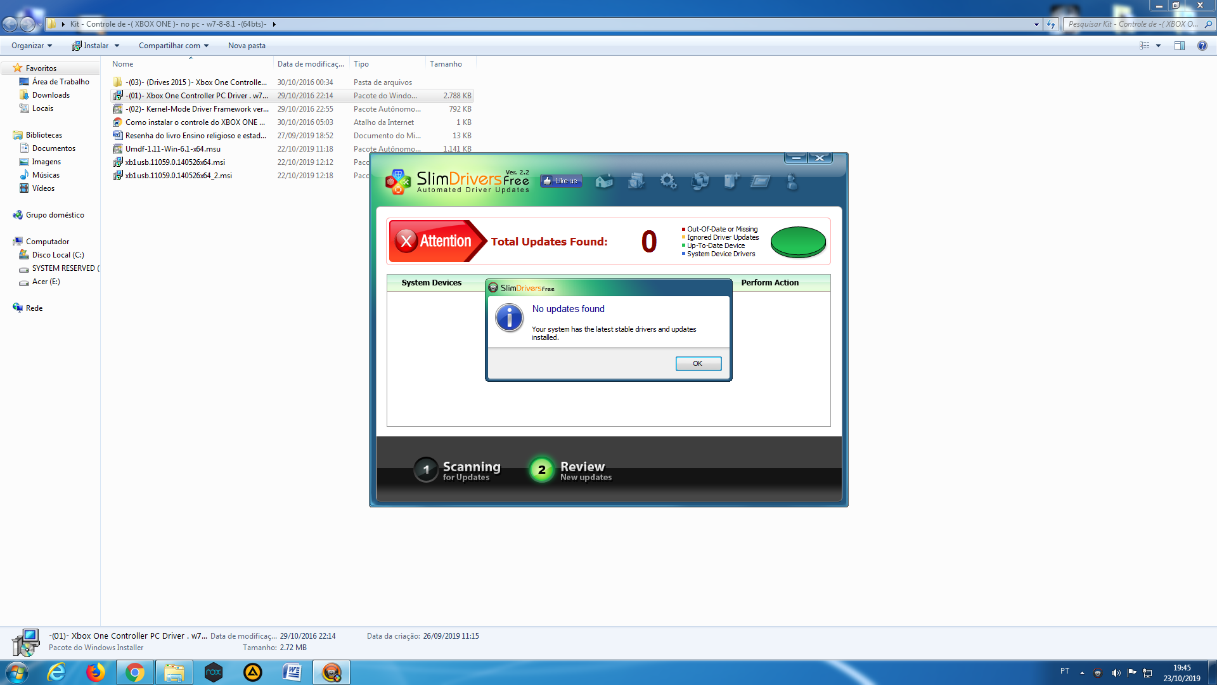Sort by the Tipo column header
Viewport: 1217px width, 685px height.
click(387, 64)
